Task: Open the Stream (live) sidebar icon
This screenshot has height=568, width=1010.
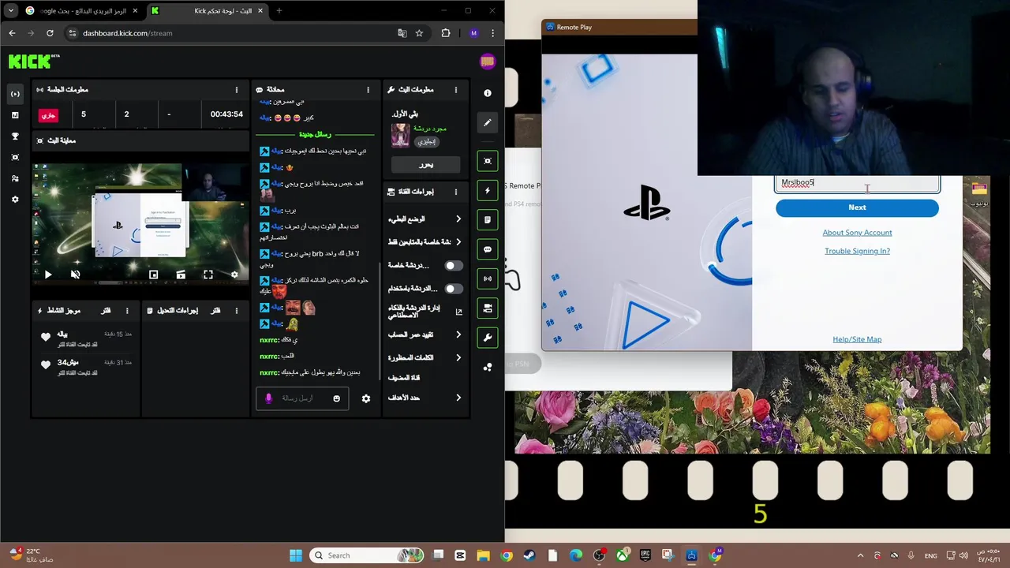Action: (15, 94)
